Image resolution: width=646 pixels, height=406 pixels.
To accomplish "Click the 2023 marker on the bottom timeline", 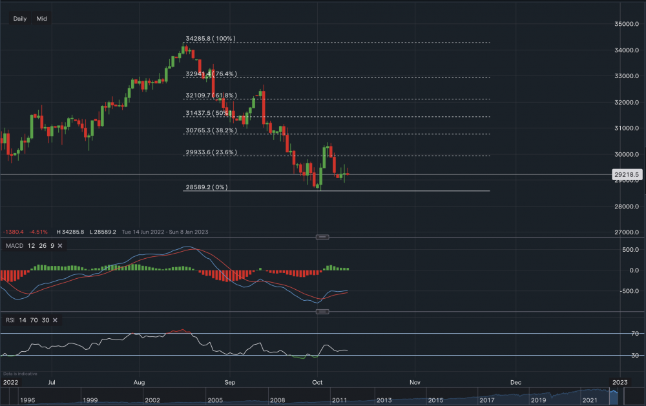I will 620,382.
